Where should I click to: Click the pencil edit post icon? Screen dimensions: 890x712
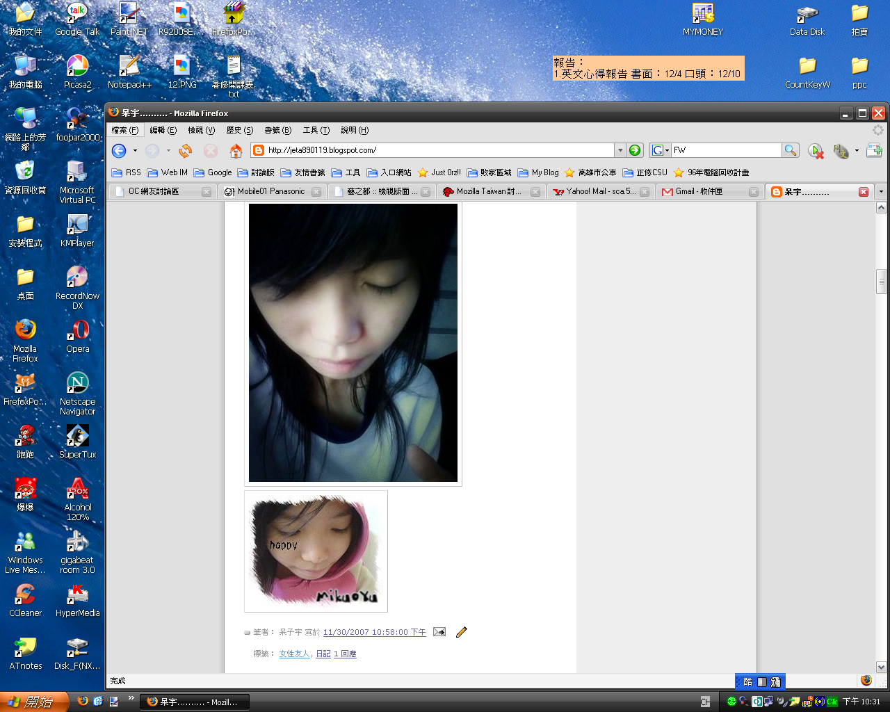[x=461, y=632]
